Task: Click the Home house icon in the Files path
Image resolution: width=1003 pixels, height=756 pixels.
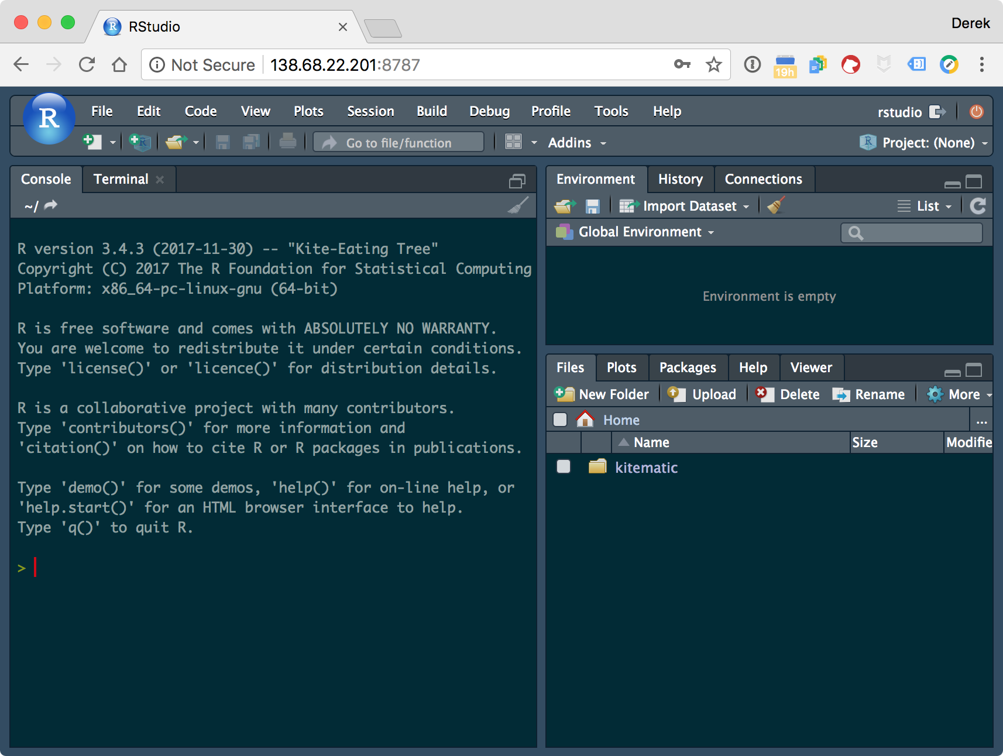Action: (585, 419)
